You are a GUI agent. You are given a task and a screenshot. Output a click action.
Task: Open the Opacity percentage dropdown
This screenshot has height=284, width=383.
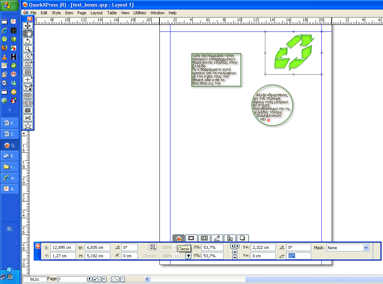176,256
